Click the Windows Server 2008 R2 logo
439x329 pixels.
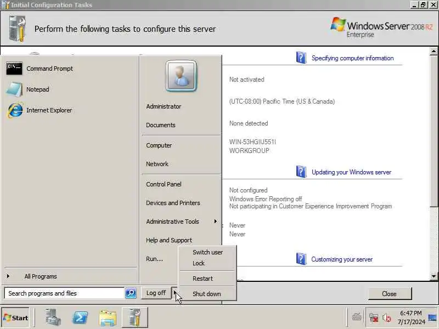pyautogui.click(x=381, y=28)
